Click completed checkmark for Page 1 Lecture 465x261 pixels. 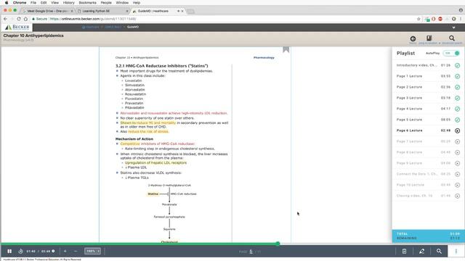[x=457, y=76]
